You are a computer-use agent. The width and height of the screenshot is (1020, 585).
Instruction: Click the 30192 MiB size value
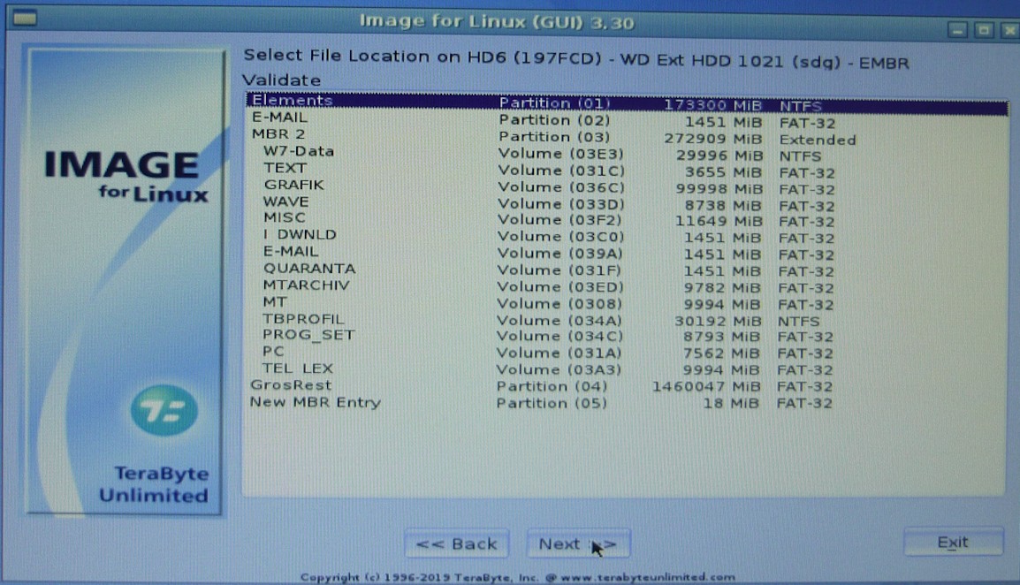[719, 322]
